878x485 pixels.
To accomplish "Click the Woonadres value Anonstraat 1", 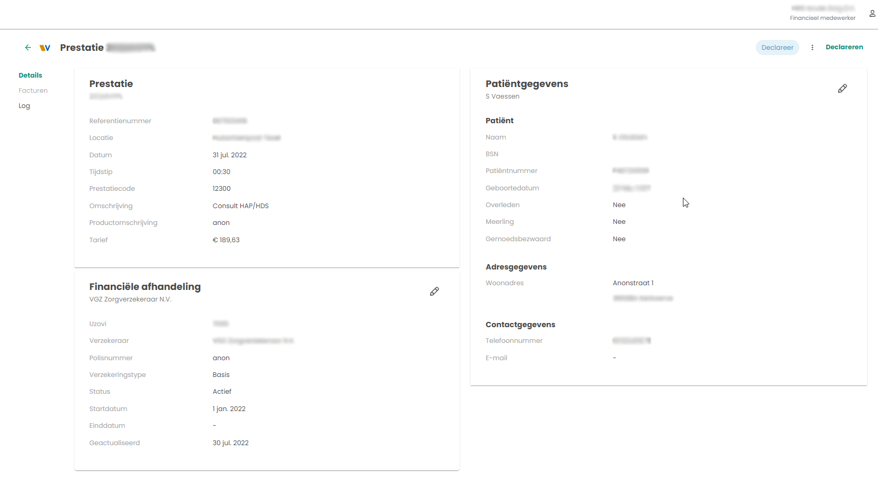I will 633,283.
